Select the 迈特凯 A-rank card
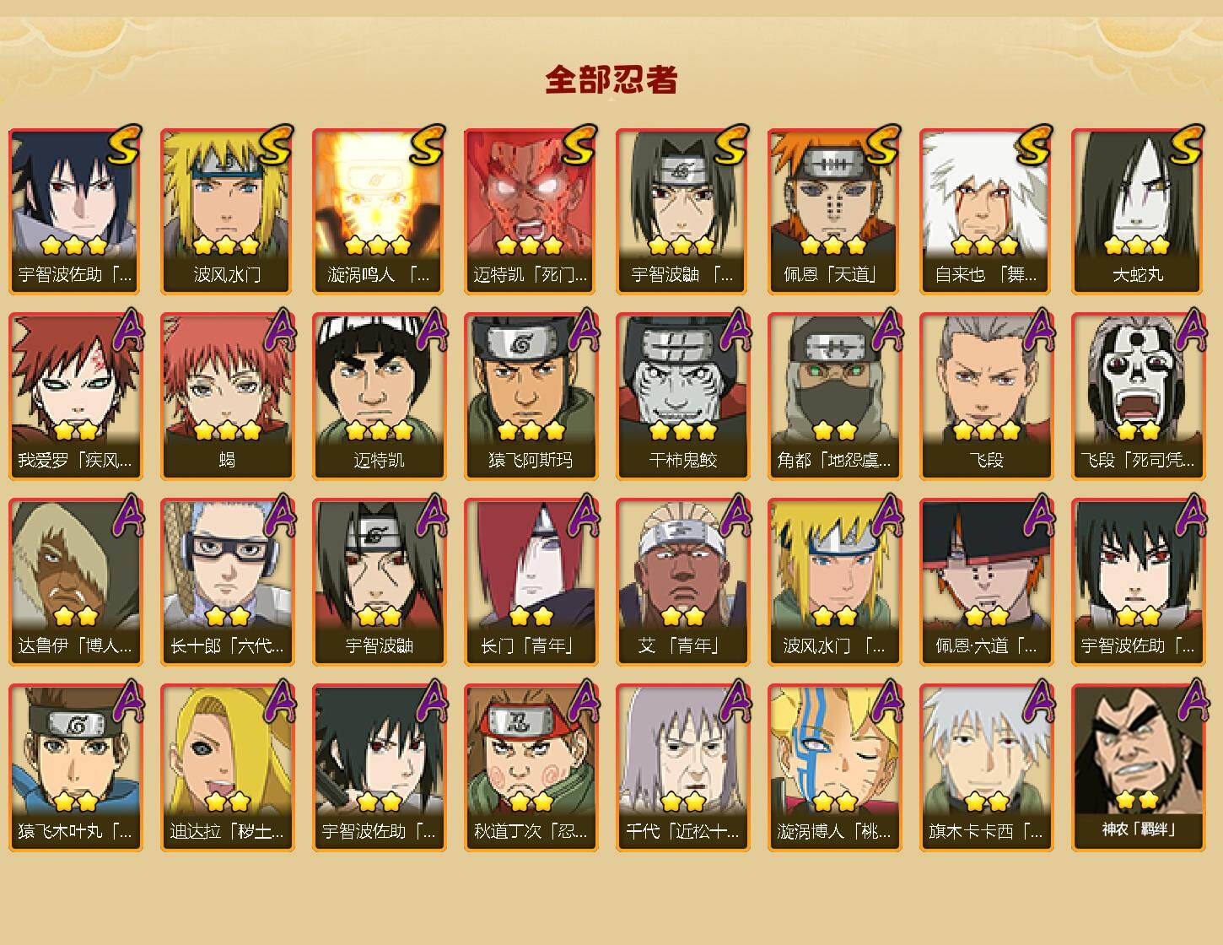Viewport: 1223px width, 945px height. click(x=379, y=397)
